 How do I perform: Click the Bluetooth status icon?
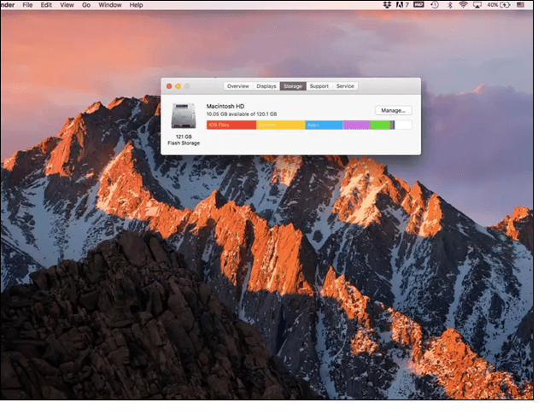point(449,5)
